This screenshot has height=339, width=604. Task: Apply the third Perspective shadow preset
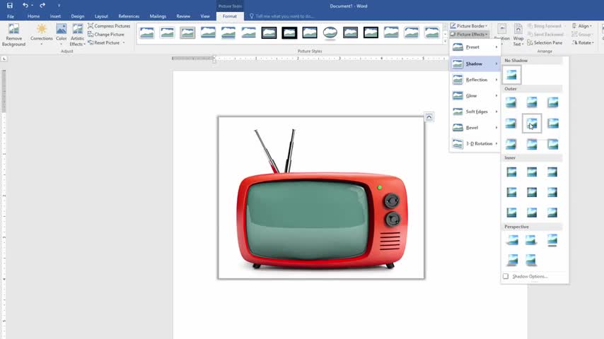pyautogui.click(x=552, y=240)
